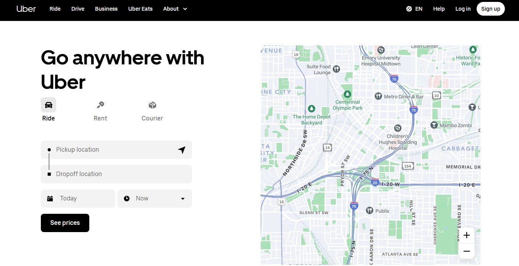
Task: Expand the Now time dropdown arrow
Action: point(183,199)
